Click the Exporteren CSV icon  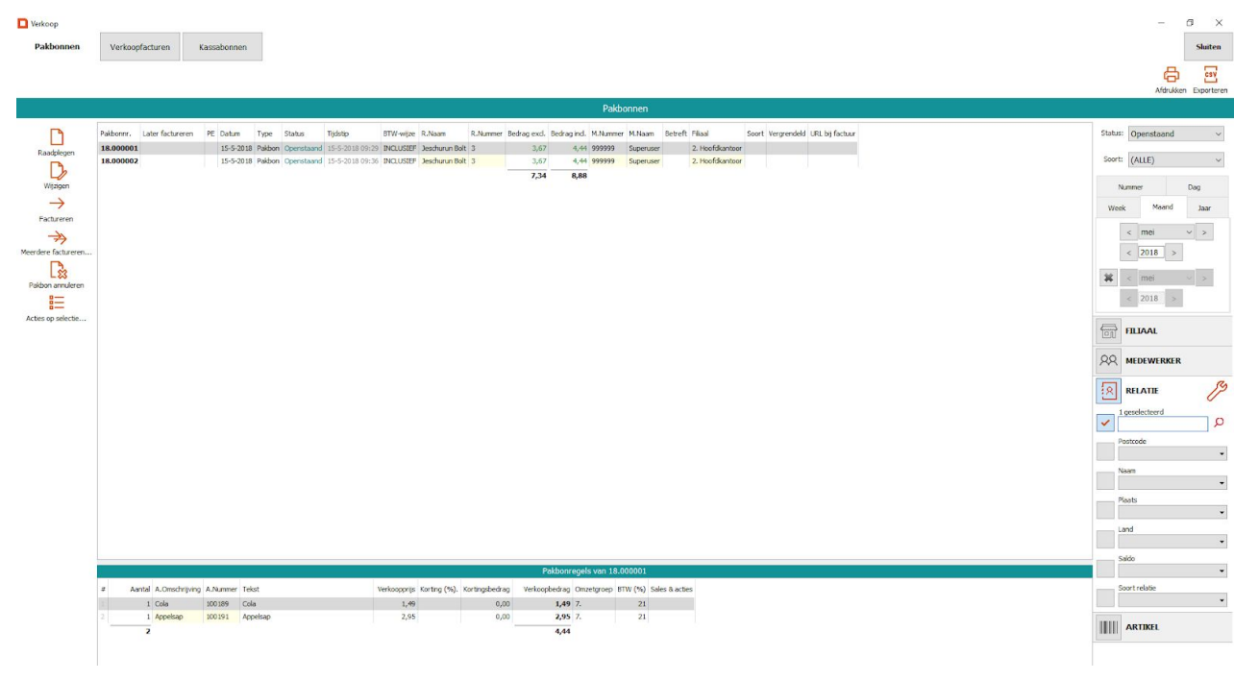[x=1209, y=75]
